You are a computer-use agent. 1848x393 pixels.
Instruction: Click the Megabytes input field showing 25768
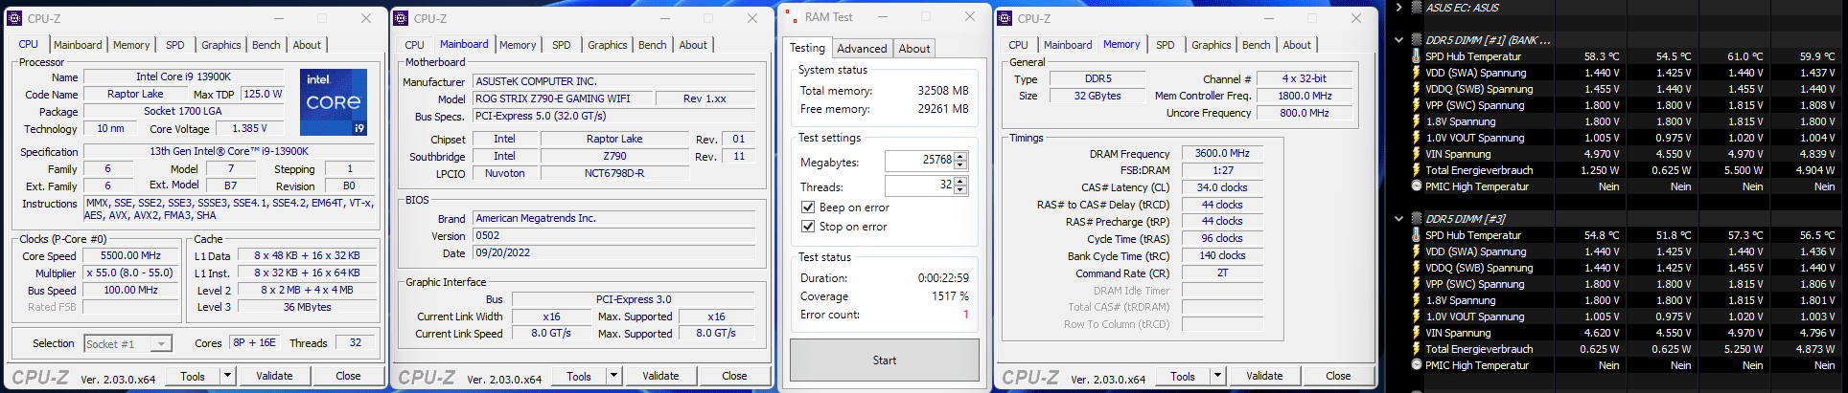click(x=919, y=161)
